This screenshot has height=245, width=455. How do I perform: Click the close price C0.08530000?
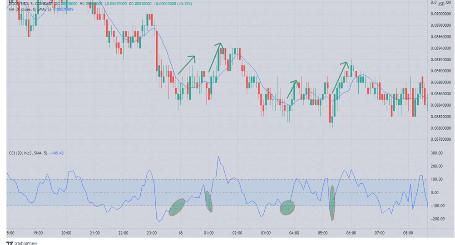[140, 4]
